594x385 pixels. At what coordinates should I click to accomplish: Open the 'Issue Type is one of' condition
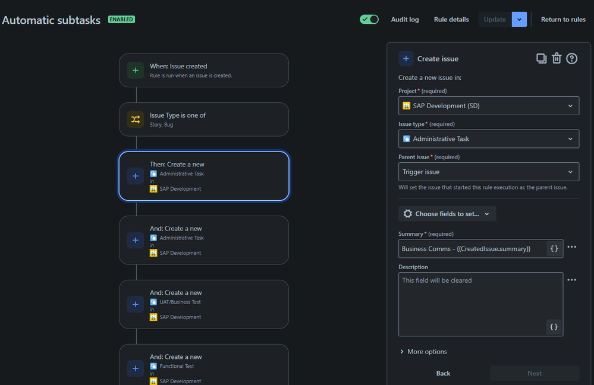point(204,119)
